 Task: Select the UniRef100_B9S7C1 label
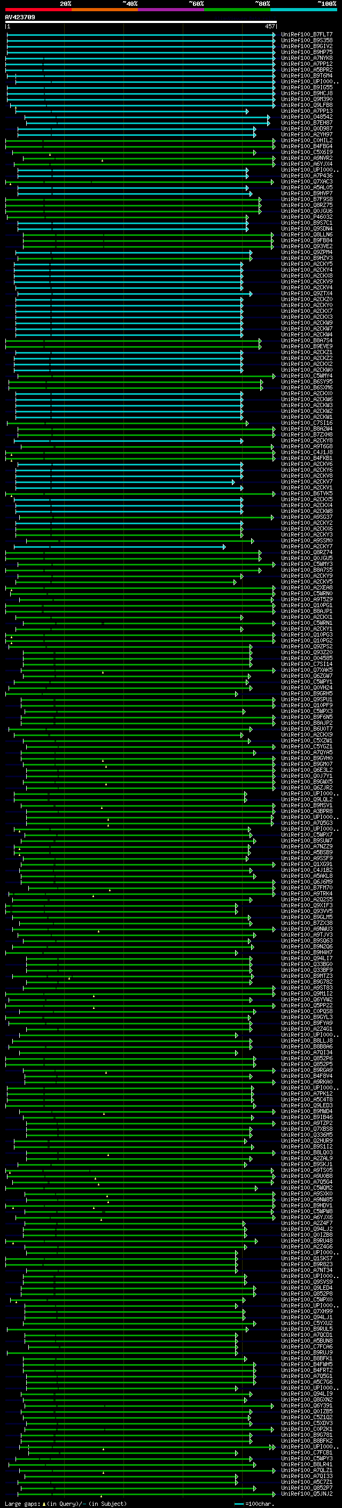(x=306, y=223)
